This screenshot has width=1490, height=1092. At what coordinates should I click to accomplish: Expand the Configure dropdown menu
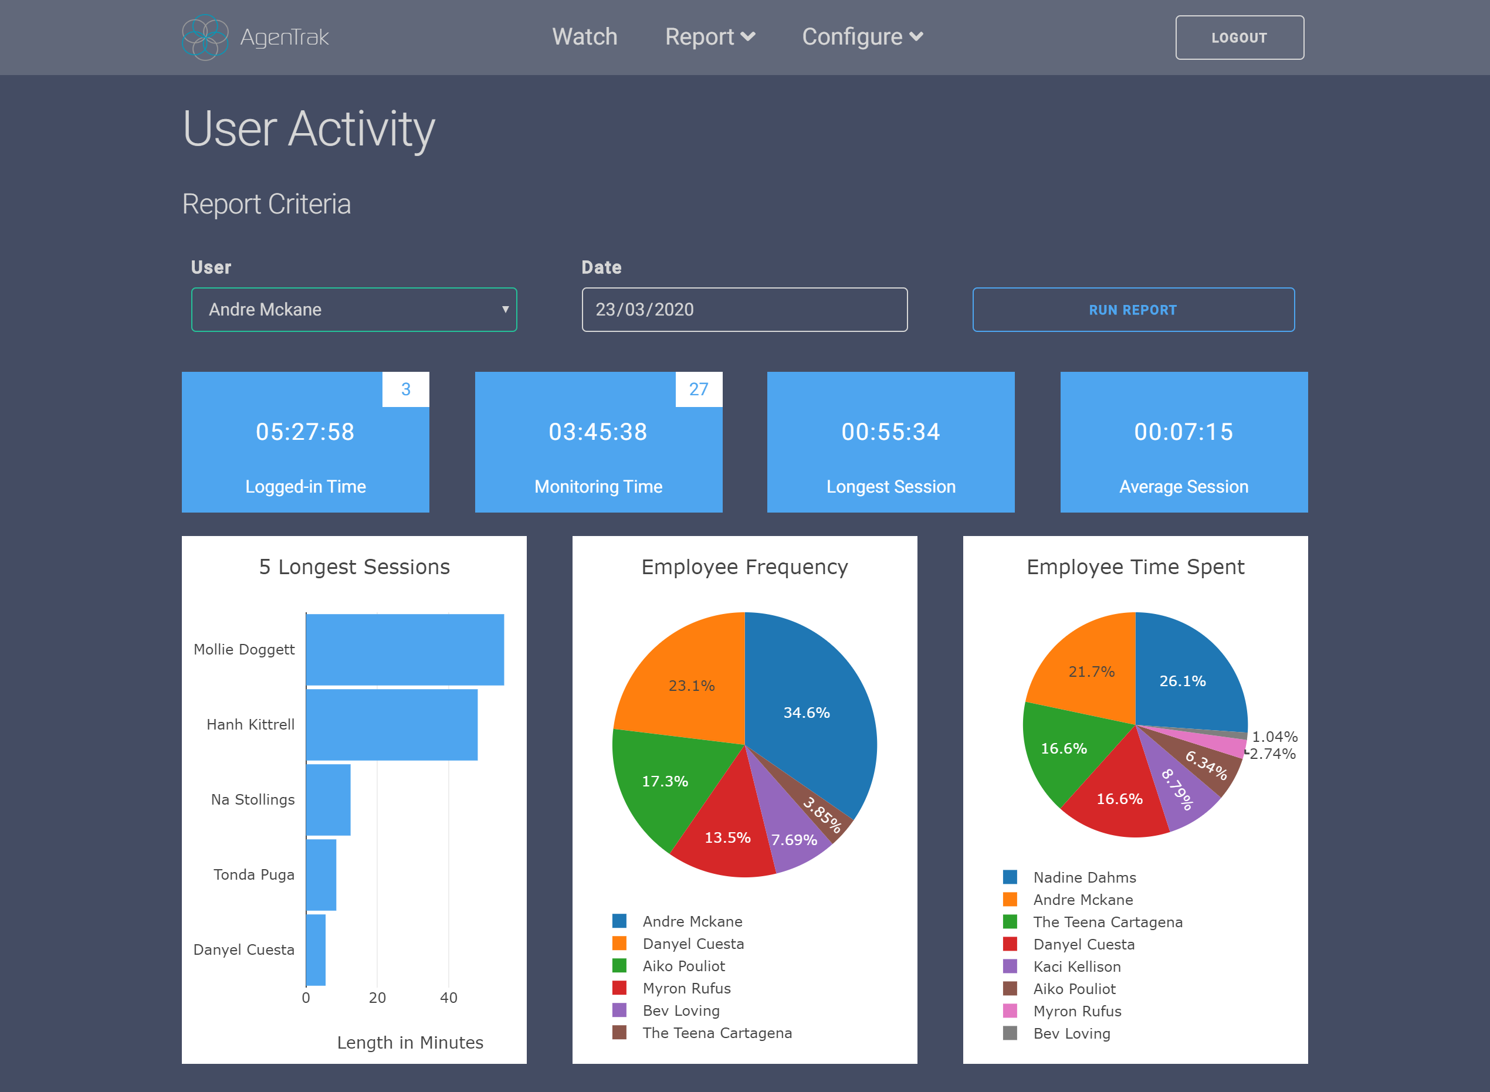coord(862,37)
